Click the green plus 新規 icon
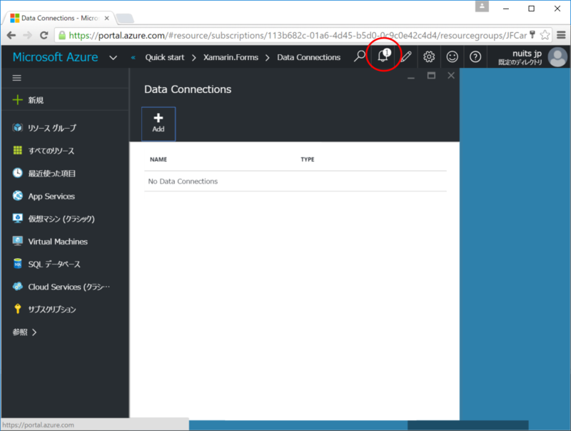Screen dimensions: 571x431 [x=17, y=100]
